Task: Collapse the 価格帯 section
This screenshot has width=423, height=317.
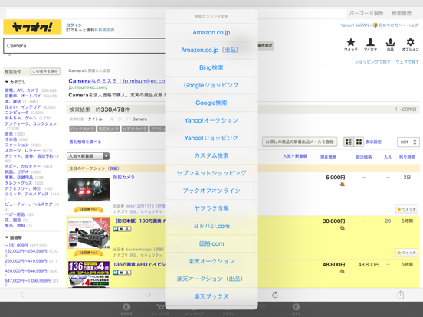Action: click(14, 237)
